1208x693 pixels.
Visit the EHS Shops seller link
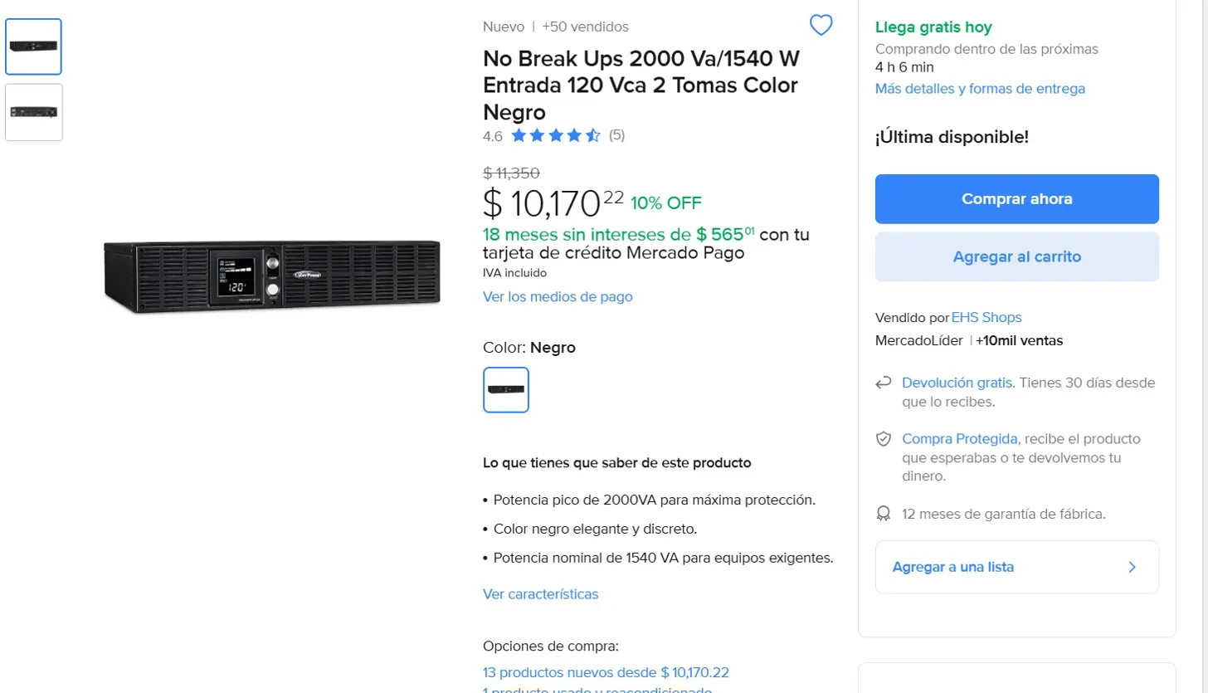[x=986, y=317]
